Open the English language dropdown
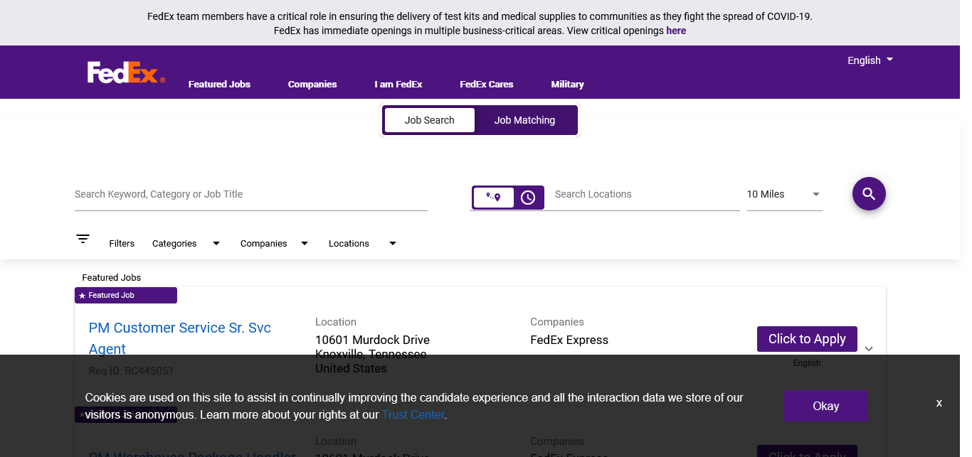The width and height of the screenshot is (972, 457). coord(870,60)
